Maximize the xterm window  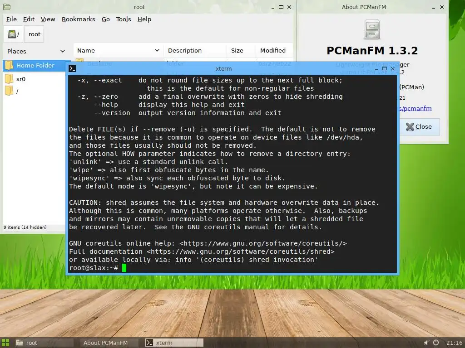[x=385, y=69]
